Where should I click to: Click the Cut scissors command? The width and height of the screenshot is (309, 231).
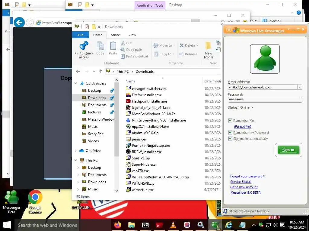pos(126,43)
